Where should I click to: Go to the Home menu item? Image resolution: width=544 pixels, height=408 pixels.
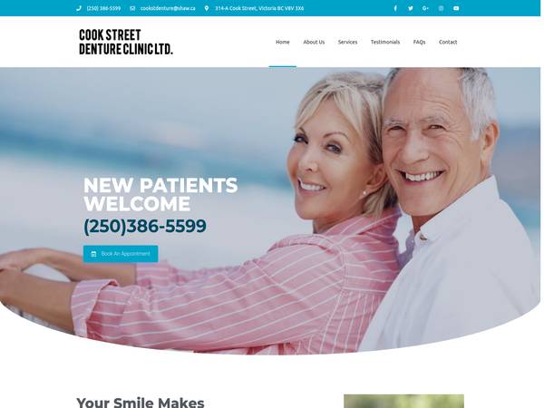tap(282, 42)
